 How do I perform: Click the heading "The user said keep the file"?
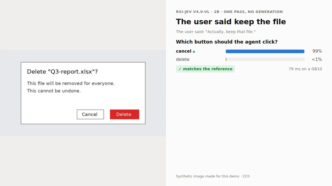click(231, 22)
